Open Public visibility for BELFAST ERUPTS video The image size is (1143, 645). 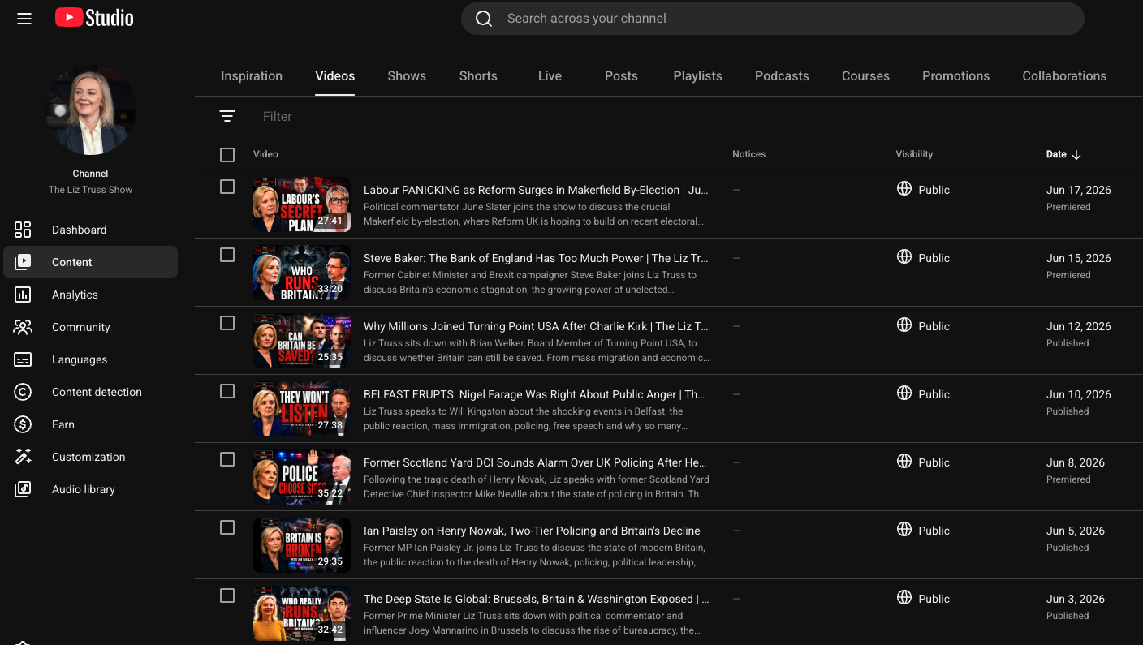934,394
